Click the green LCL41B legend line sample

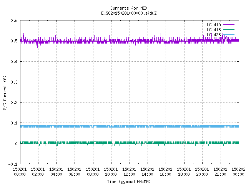(x=229, y=29)
